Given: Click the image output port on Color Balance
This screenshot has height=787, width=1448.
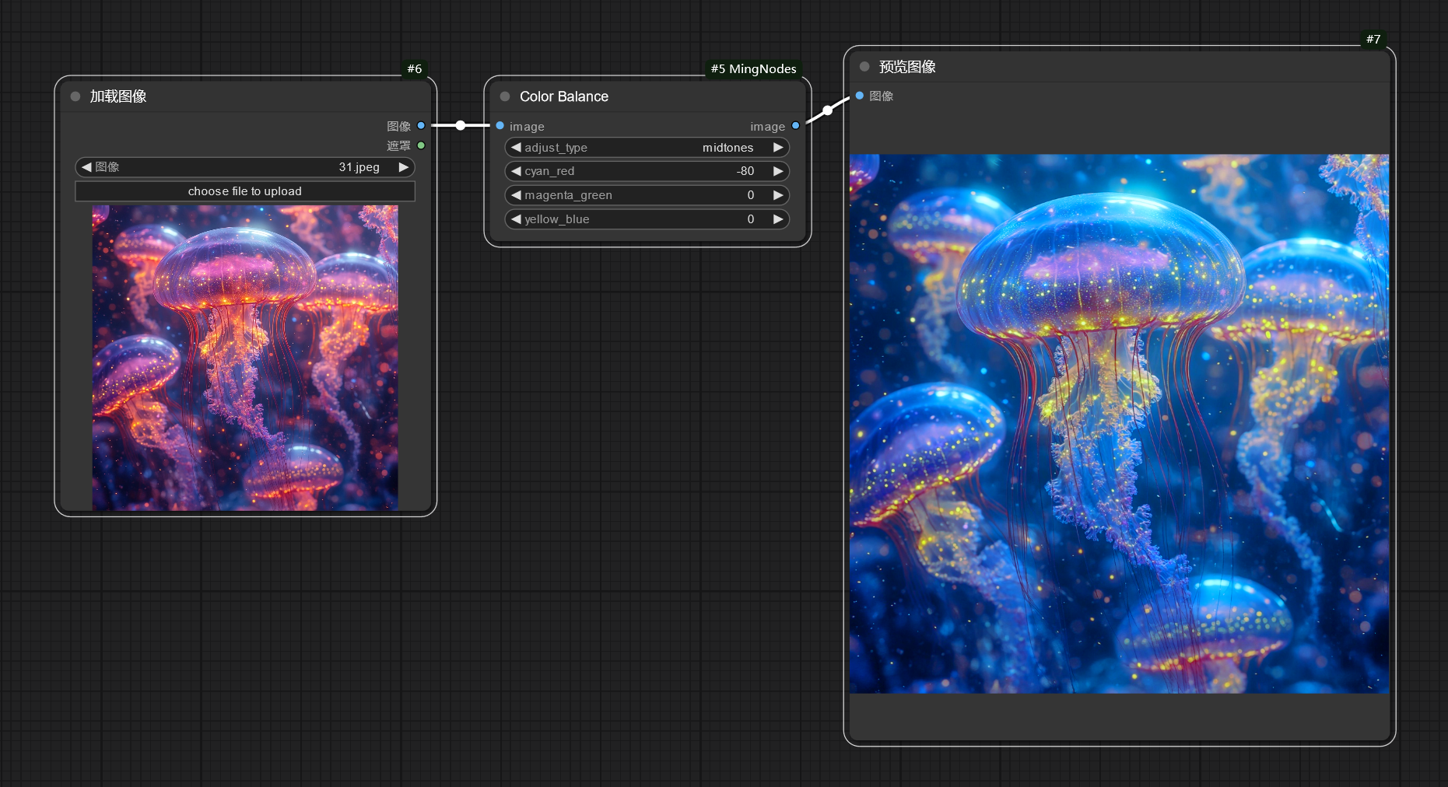Looking at the screenshot, I should 795,125.
